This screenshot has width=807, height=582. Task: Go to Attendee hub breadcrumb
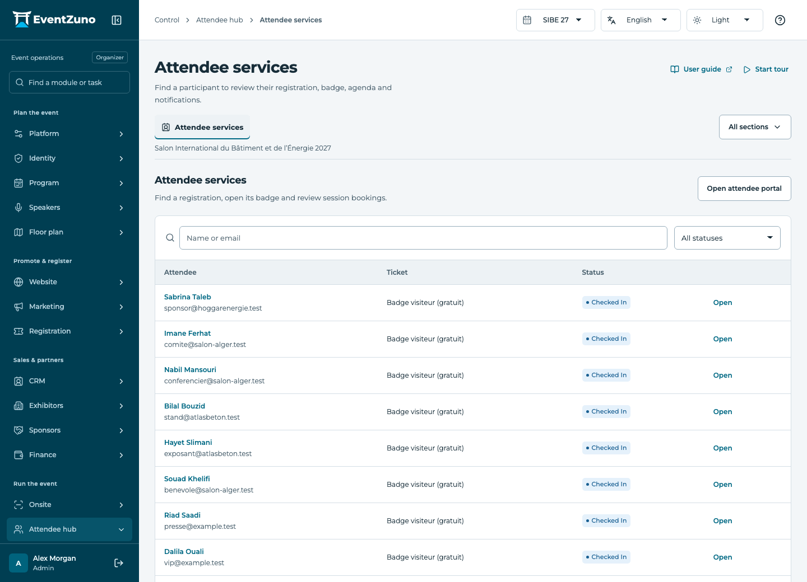pyautogui.click(x=220, y=20)
